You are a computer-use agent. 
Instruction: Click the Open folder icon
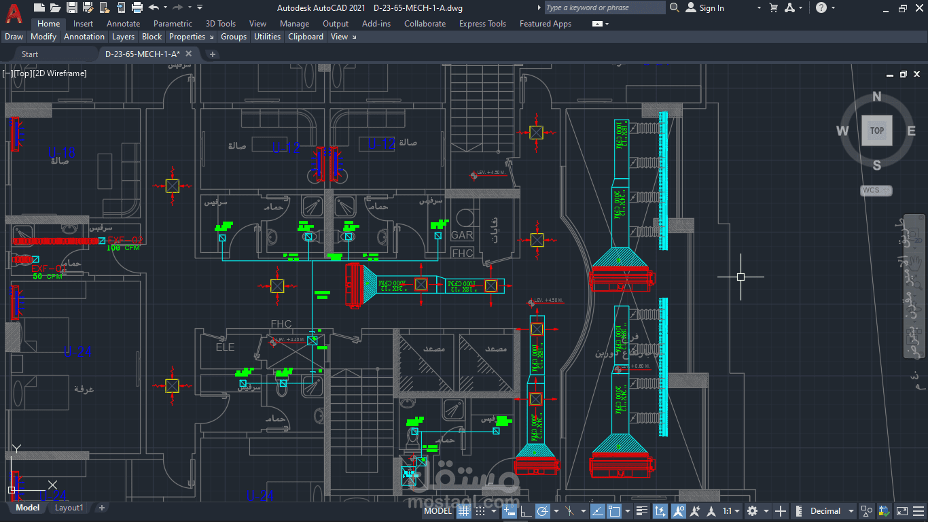point(55,7)
